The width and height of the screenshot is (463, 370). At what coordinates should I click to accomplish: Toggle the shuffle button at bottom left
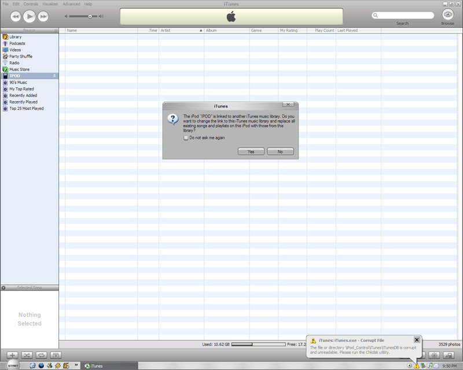click(27, 354)
